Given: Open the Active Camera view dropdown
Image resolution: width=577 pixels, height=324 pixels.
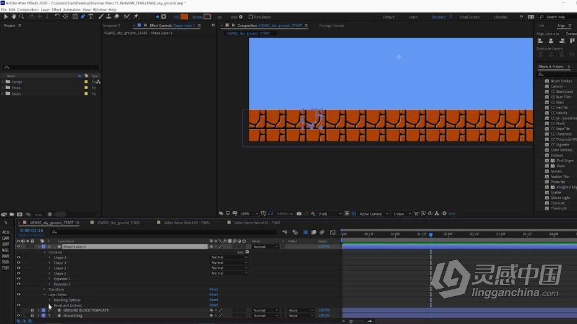Looking at the screenshot, I should [373, 214].
